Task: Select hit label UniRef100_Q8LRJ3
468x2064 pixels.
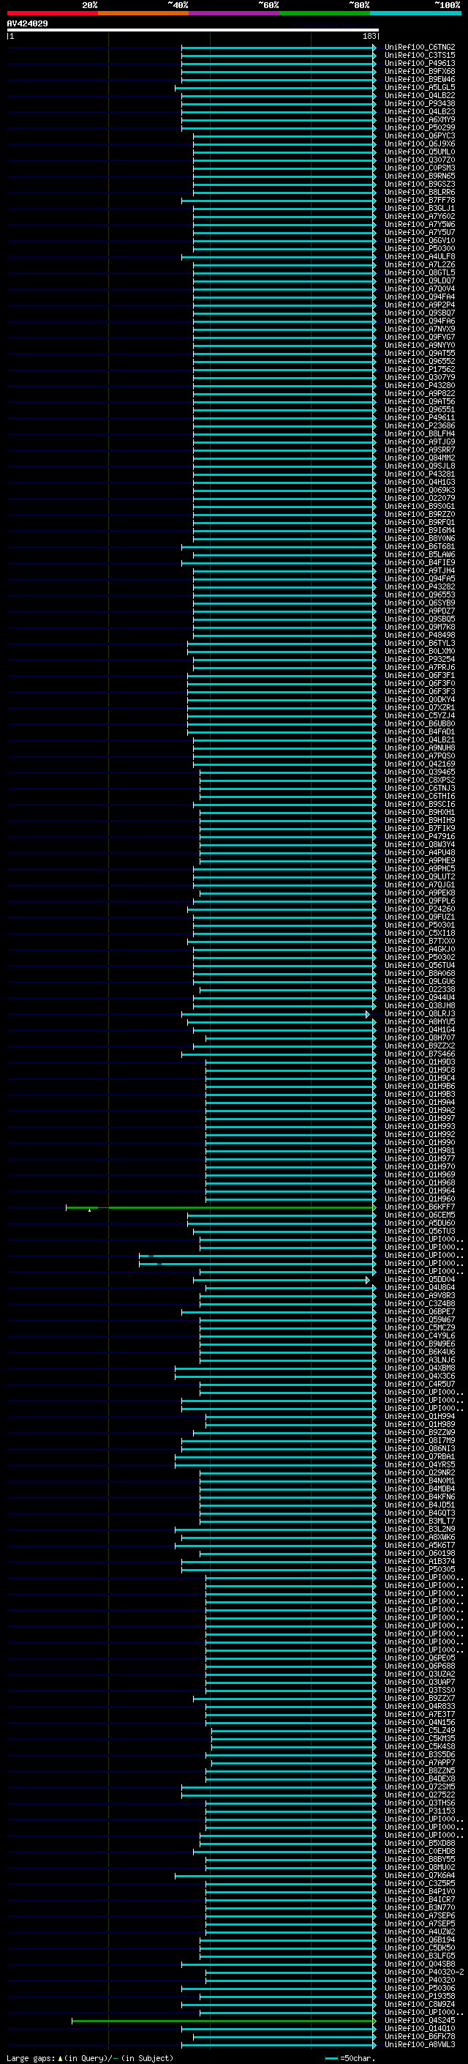Action: [420, 1013]
